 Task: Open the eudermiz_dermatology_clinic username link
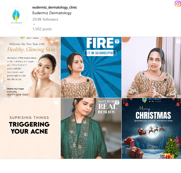click(55, 7)
